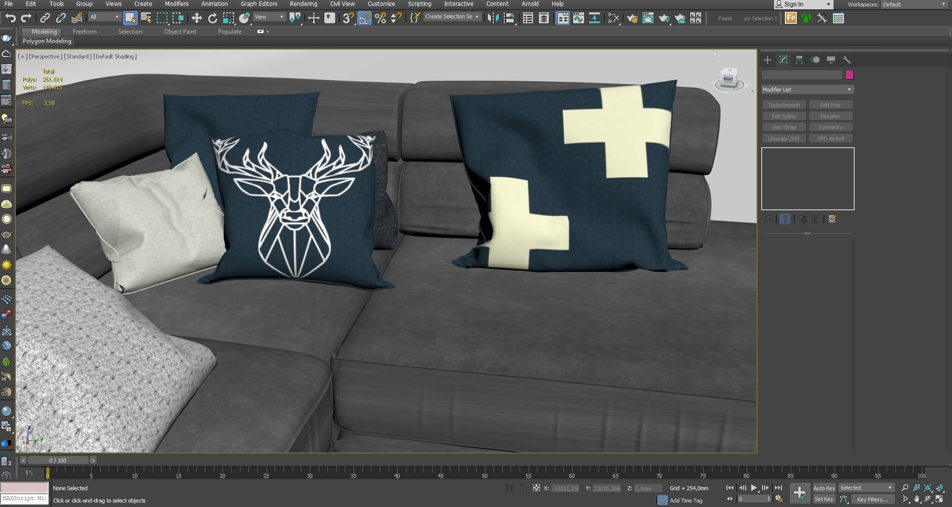The width and height of the screenshot is (952, 507).
Task: Choose the Select and Rotate tool
Action: click(212, 18)
